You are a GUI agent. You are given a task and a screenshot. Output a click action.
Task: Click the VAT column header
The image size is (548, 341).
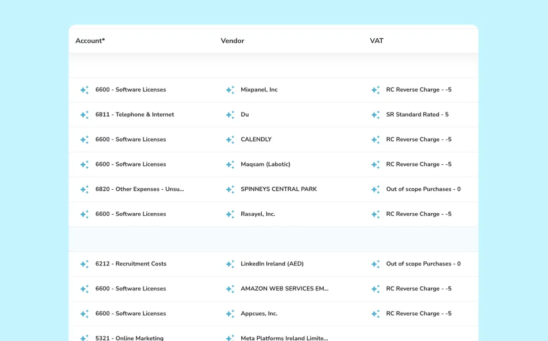pos(376,40)
